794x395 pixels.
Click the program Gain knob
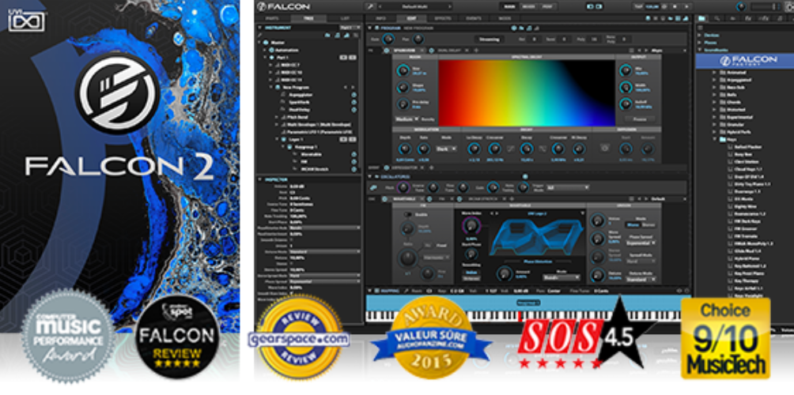click(388, 39)
